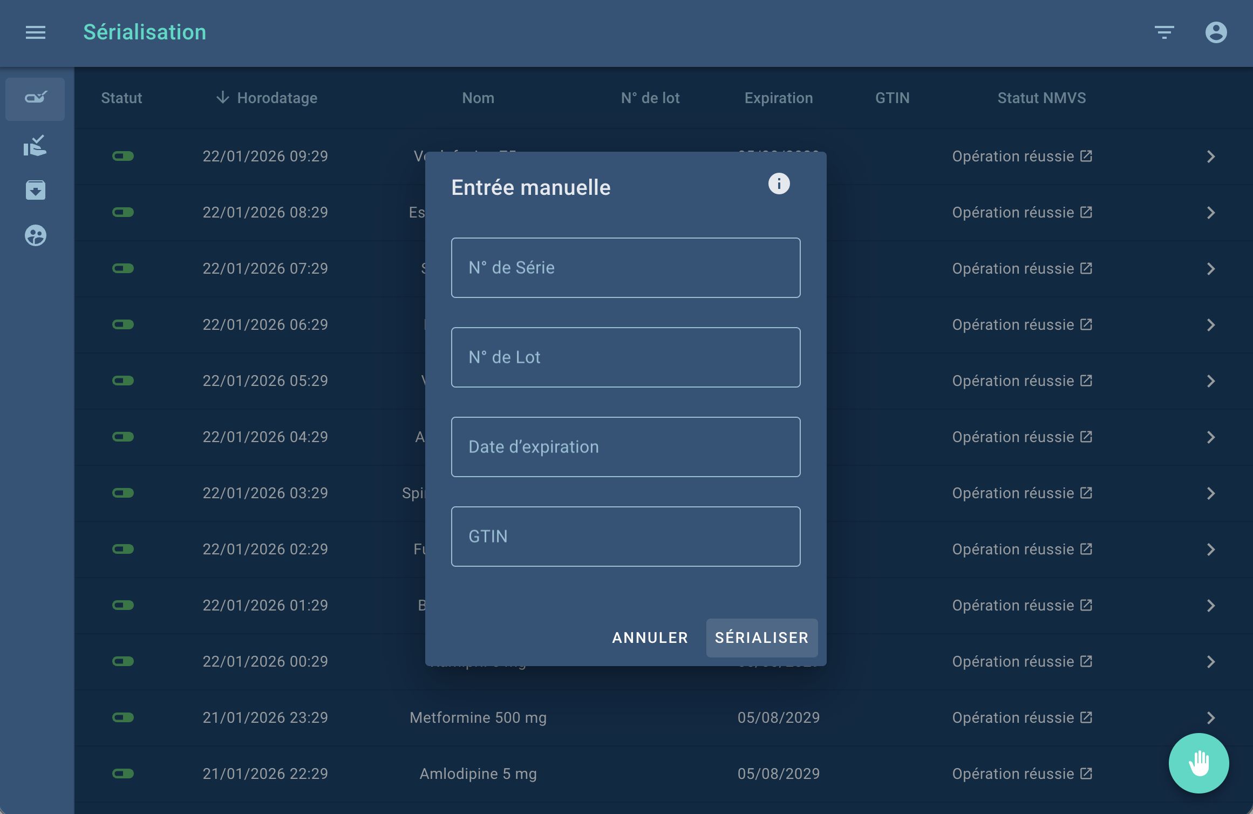Open the filter list icon

pyautogui.click(x=1164, y=33)
